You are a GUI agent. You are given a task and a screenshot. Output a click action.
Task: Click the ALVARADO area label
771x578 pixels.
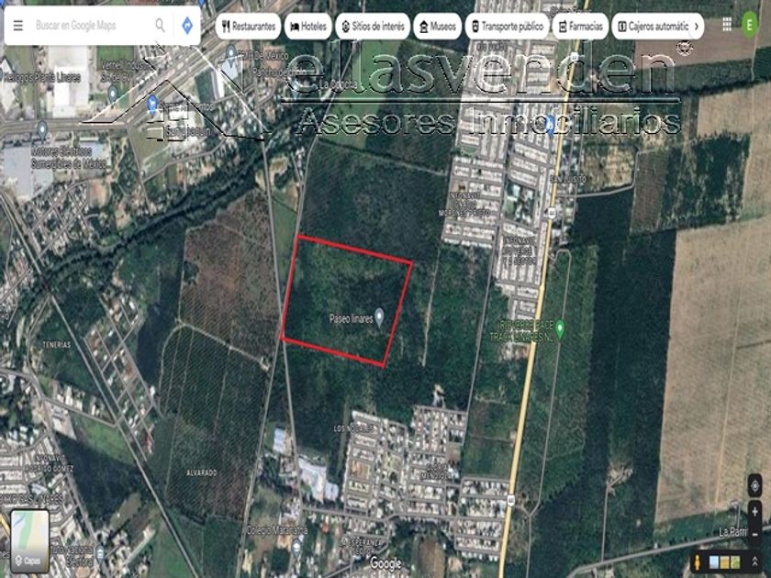pyautogui.click(x=202, y=472)
